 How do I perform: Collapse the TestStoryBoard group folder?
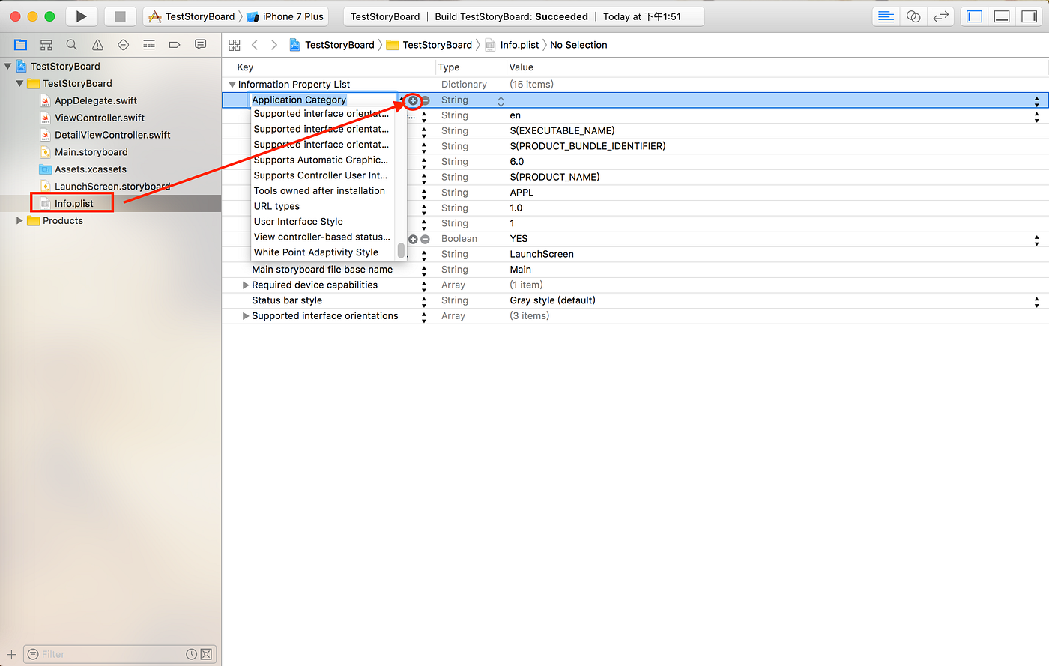coord(20,84)
